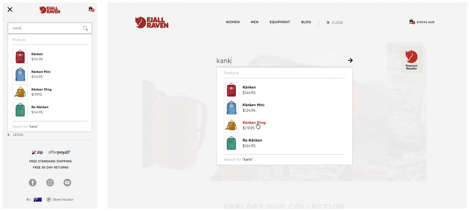Click the Store locator compass icon
Screen dimensions: 469x211
[49, 200]
